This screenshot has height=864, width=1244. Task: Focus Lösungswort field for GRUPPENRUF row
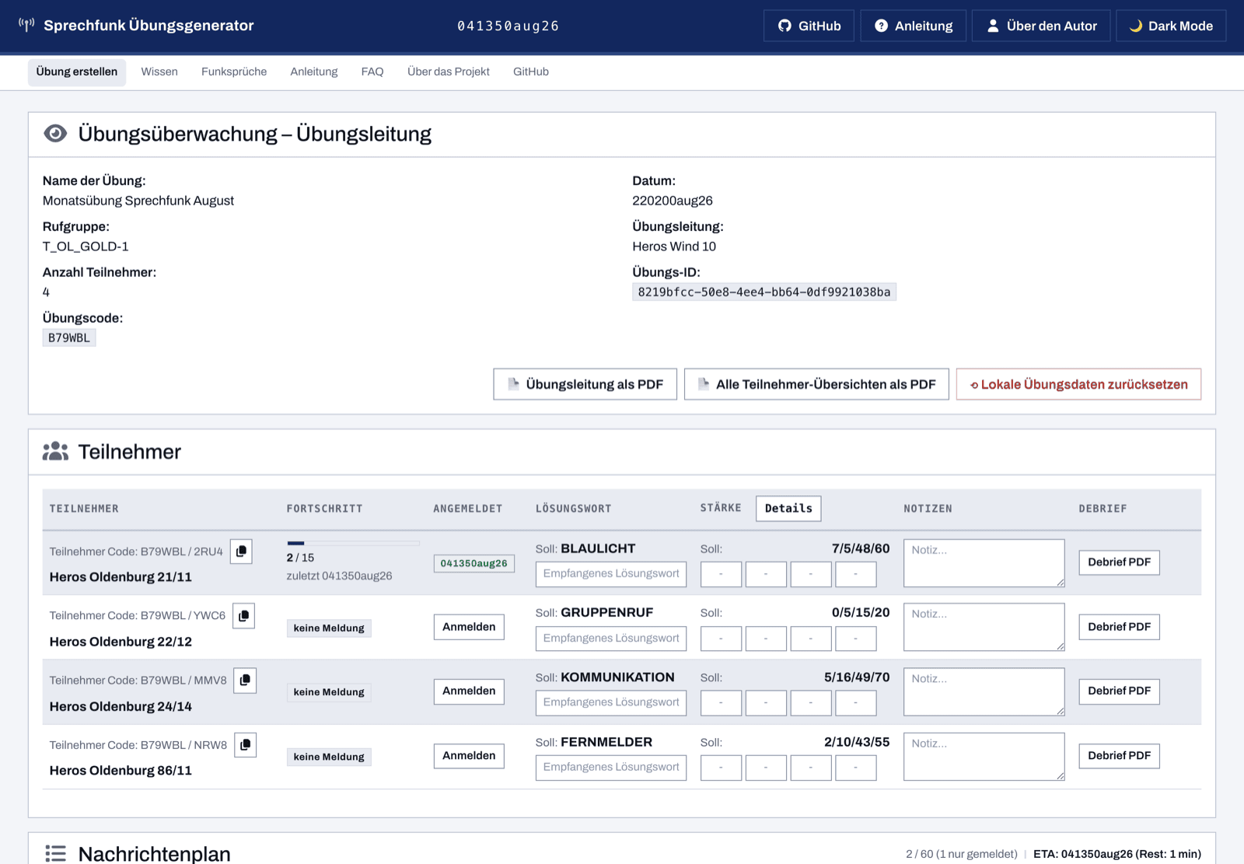click(611, 638)
